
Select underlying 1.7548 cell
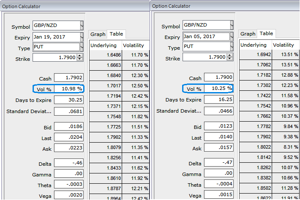tap(105, 116)
